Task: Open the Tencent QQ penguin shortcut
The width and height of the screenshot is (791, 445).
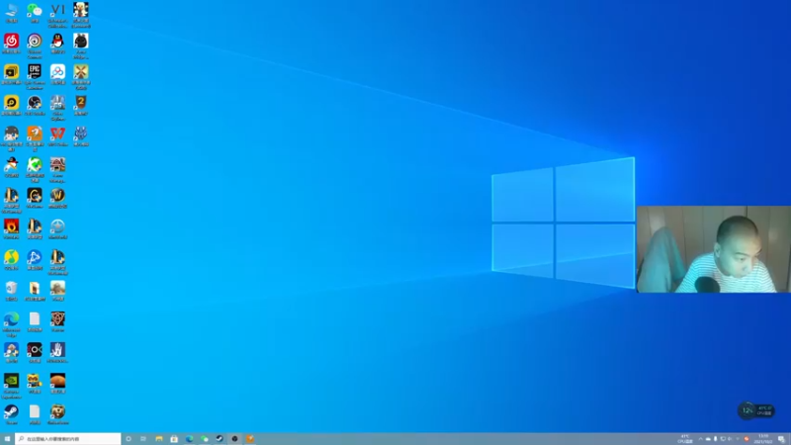Action: pos(57,43)
